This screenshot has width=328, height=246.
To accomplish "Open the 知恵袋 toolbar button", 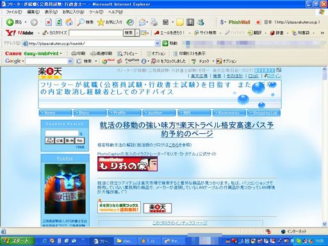I will [300, 33].
